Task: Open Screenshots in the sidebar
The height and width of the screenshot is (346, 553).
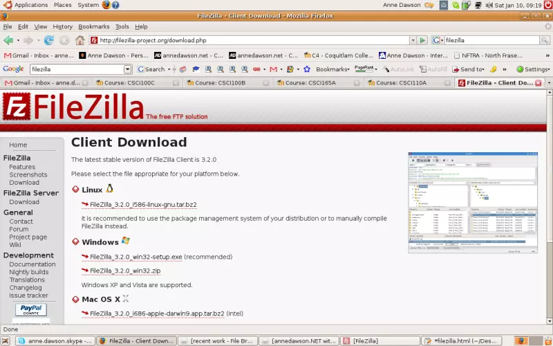Action: pos(28,175)
